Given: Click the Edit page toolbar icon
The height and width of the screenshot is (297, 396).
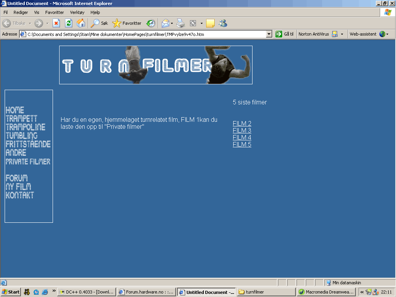Looking at the screenshot, I should point(193,23).
